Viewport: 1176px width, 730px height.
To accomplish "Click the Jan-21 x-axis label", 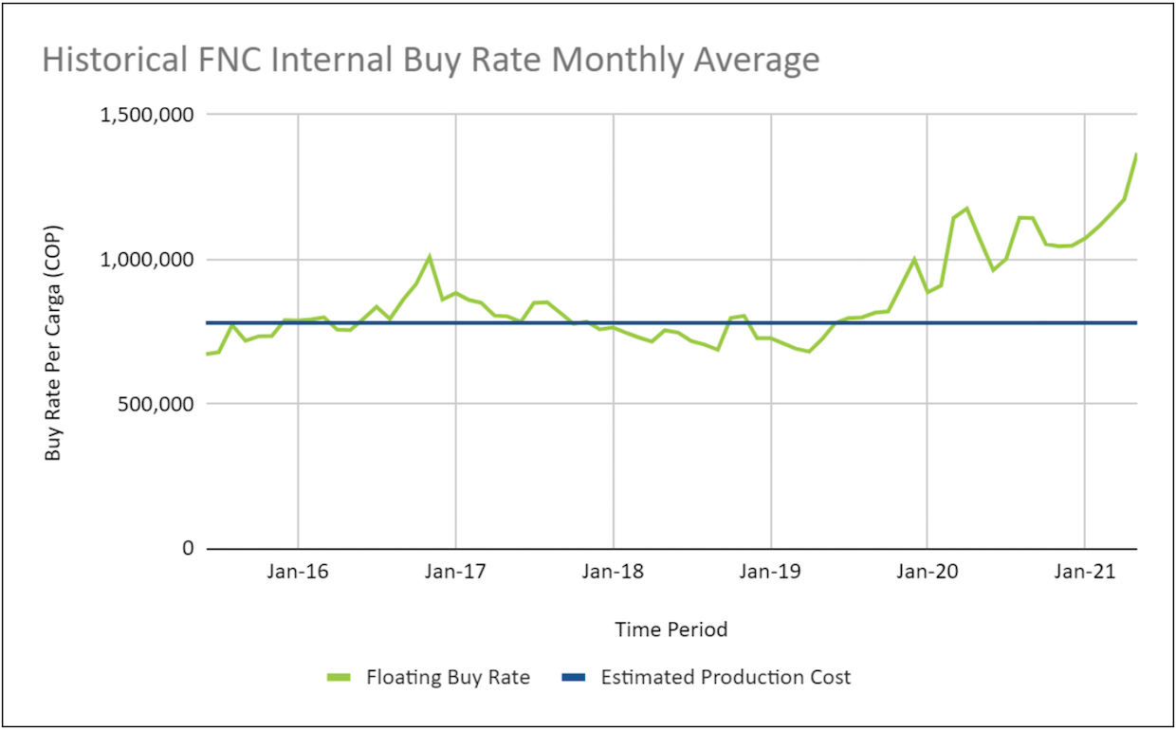I will tap(1084, 573).
